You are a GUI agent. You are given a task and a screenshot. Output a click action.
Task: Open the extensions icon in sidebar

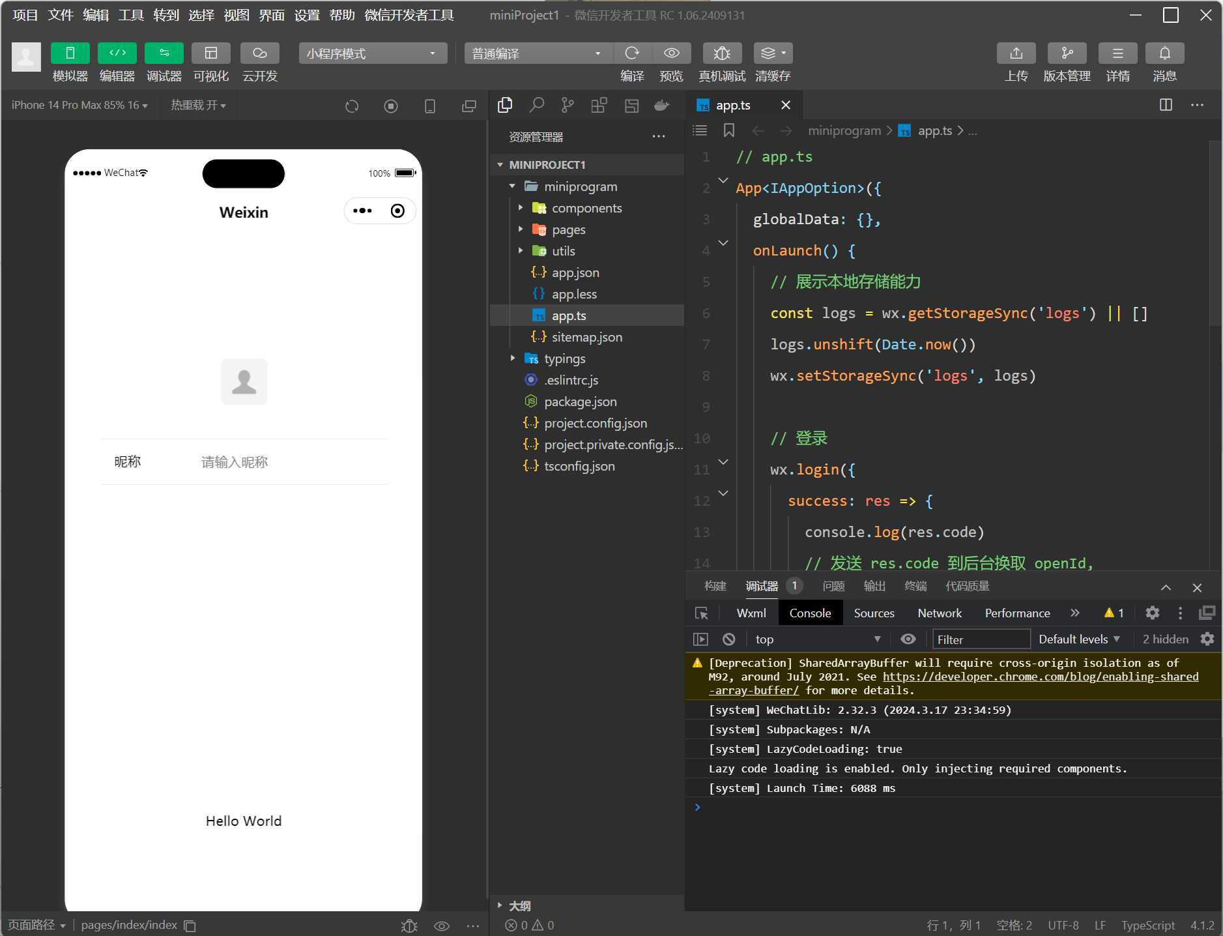coord(599,105)
